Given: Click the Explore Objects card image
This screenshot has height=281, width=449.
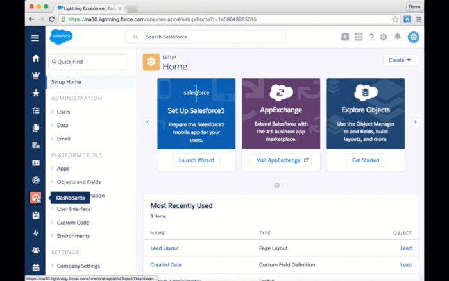Looking at the screenshot, I should coord(366,114).
